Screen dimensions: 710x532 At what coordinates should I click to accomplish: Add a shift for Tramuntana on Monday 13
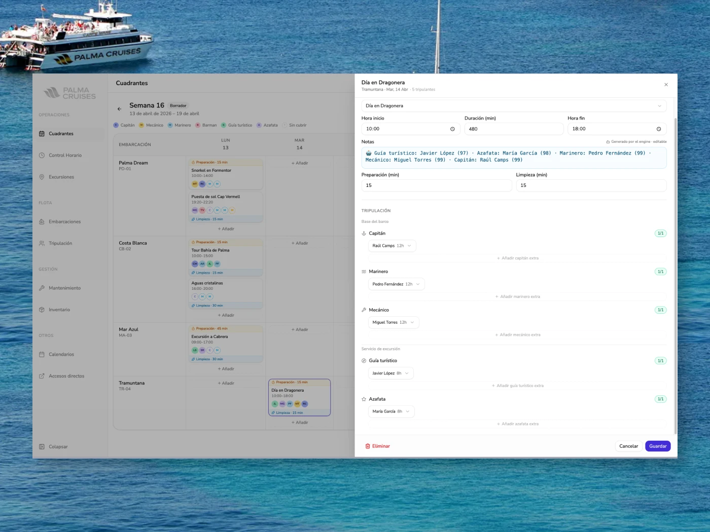pyautogui.click(x=226, y=384)
